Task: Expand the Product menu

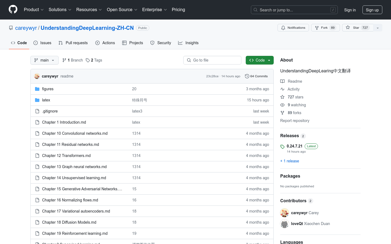Action: pos(34,9)
